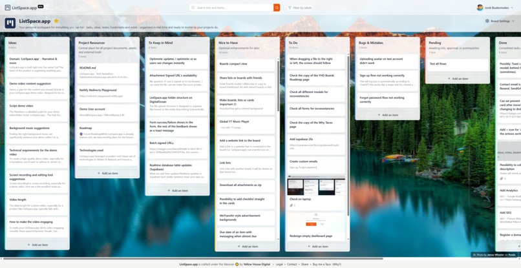Click the purple Roadmap card emoji icon
The width and height of the screenshot is (521, 268).
click(x=81, y=134)
